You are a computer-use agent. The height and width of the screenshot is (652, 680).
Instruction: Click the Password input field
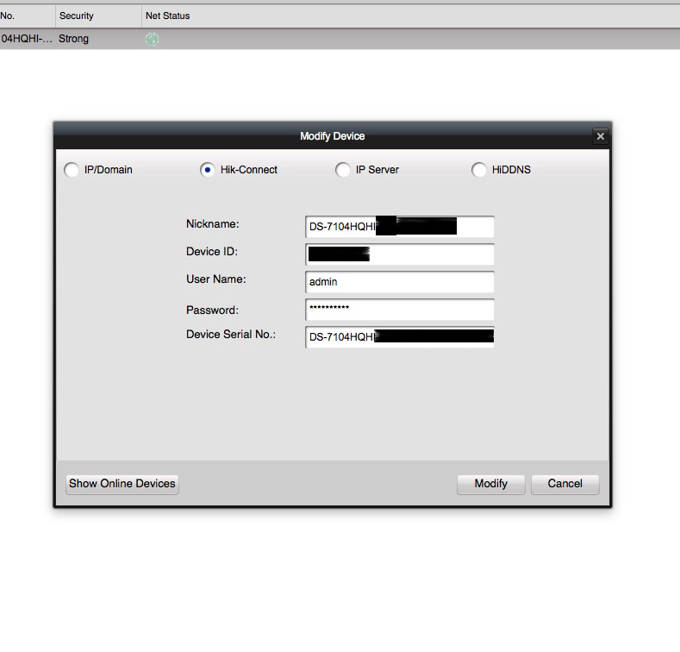pyautogui.click(x=399, y=310)
